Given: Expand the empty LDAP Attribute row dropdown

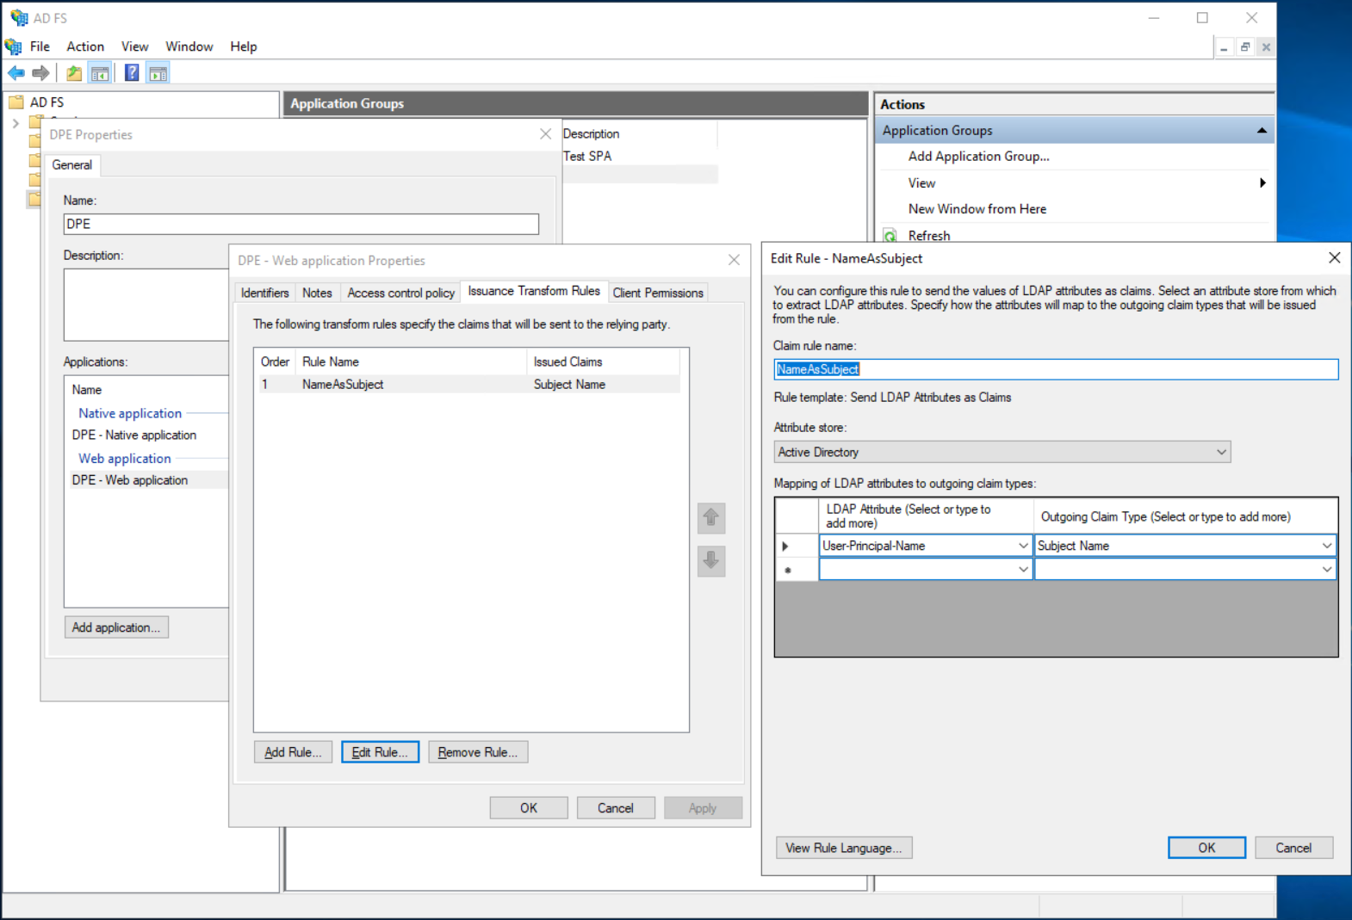Looking at the screenshot, I should click(x=1023, y=569).
